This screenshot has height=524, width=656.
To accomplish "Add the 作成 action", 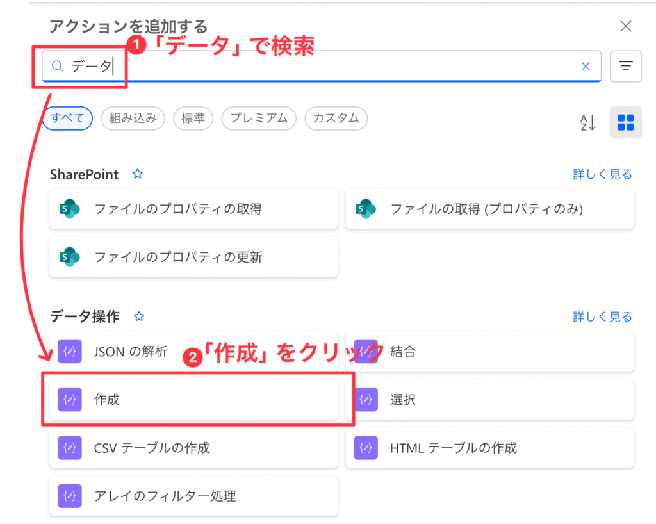I will (193, 400).
